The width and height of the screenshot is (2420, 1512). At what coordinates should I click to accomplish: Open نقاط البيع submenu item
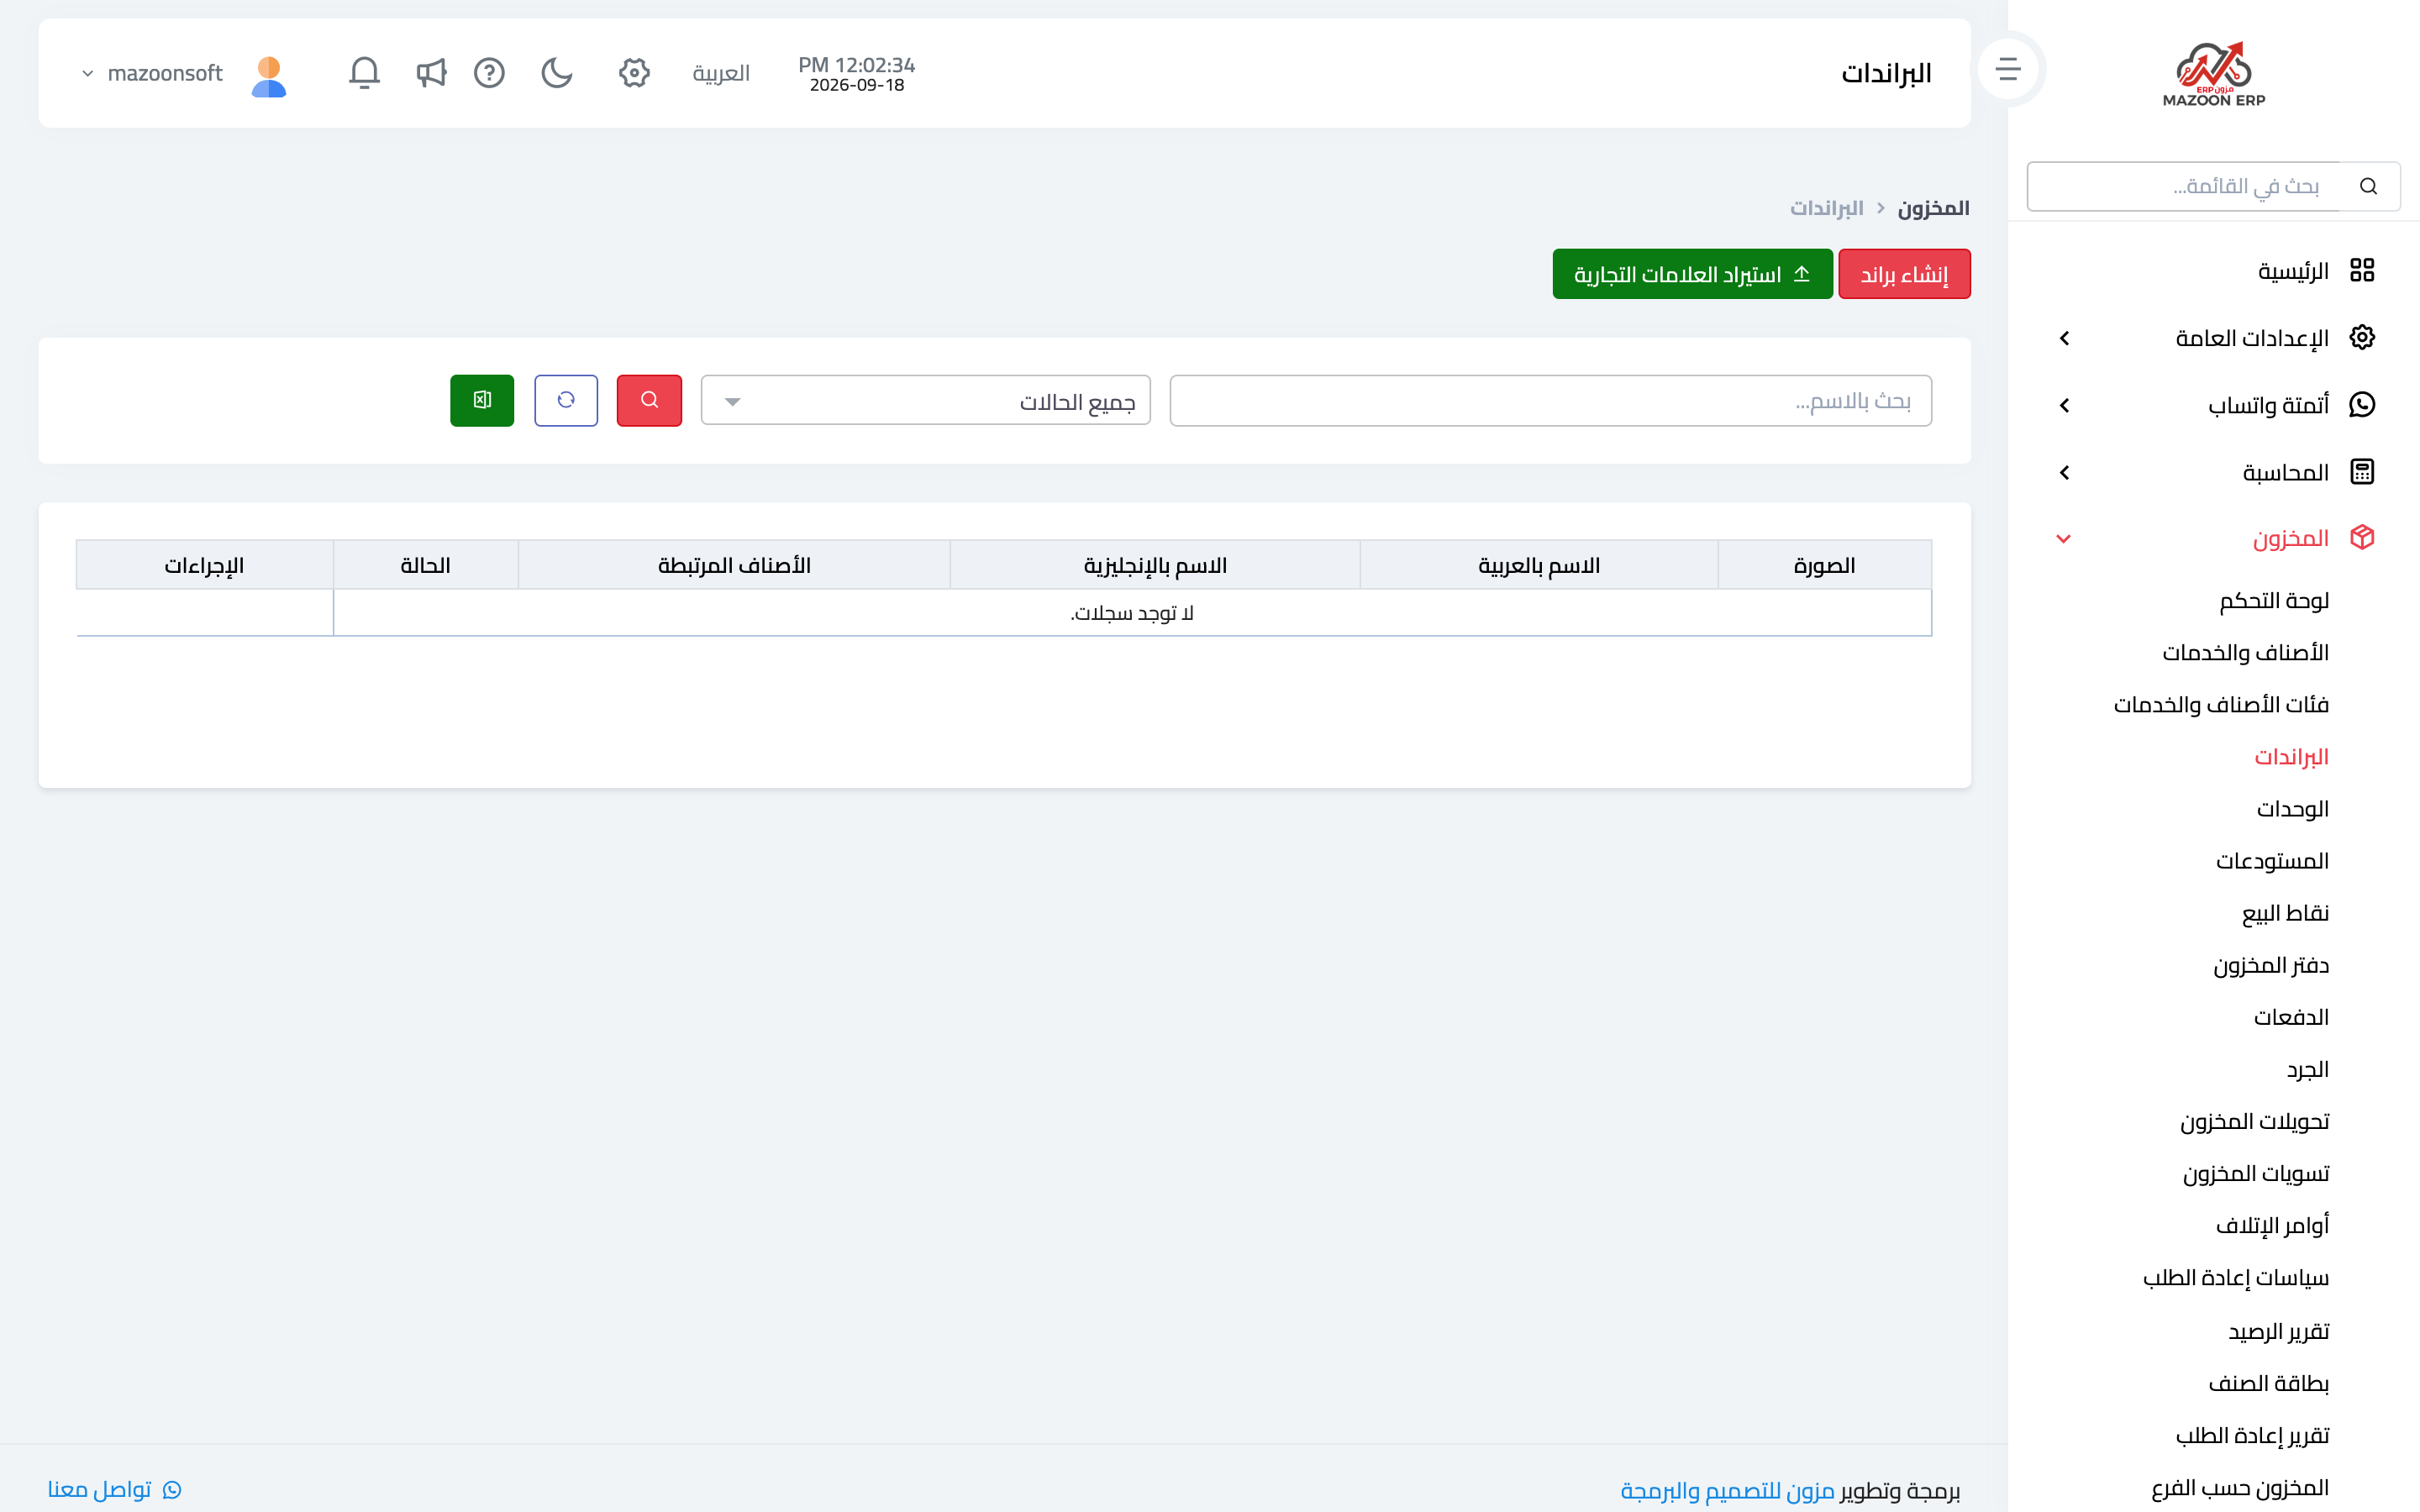click(x=2285, y=912)
